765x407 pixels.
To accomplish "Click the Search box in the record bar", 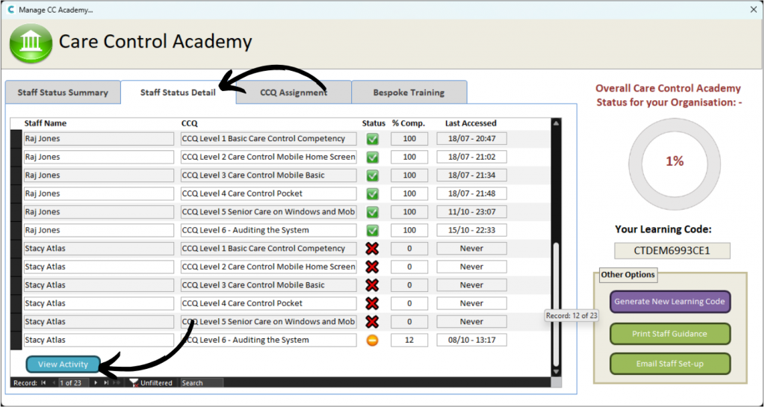I will (202, 383).
